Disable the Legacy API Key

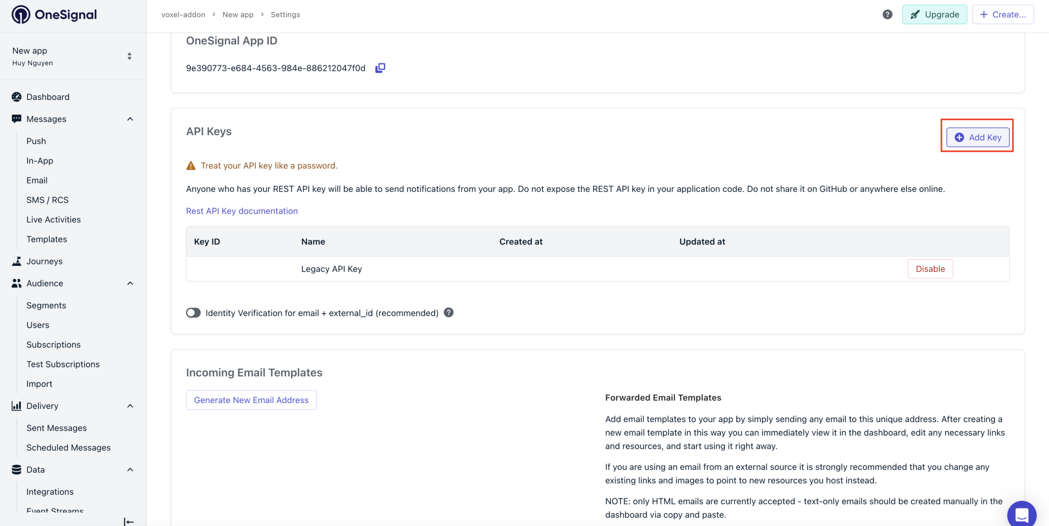point(930,269)
